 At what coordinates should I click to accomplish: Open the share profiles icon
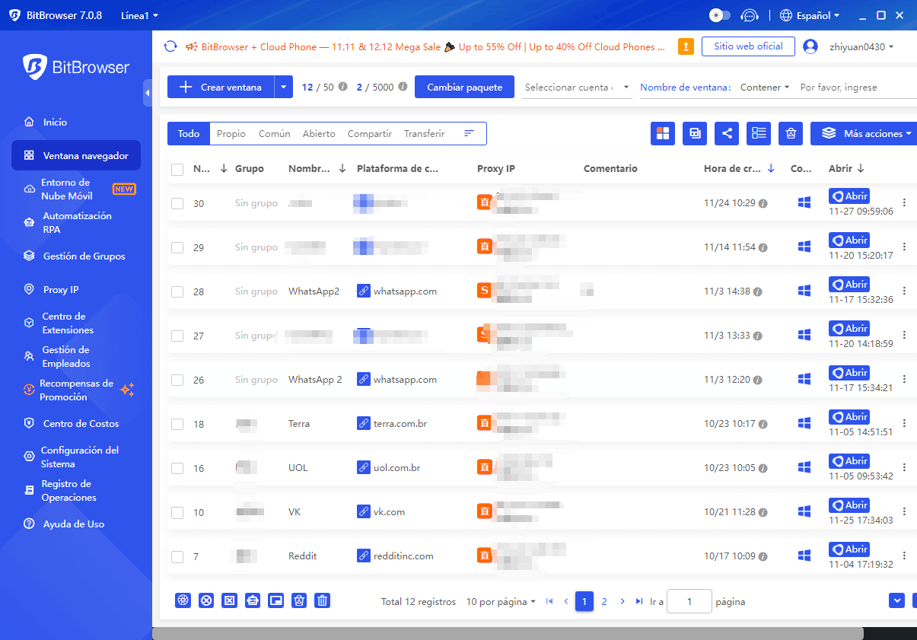(726, 133)
